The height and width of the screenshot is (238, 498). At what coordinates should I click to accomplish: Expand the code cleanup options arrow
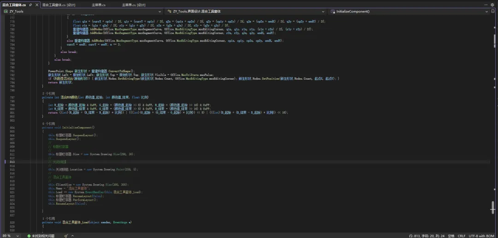tap(73, 236)
